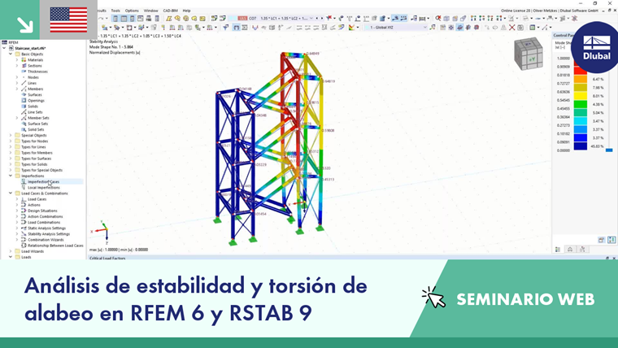The image size is (618, 348).
Task: Click the funnel filter toolbar icon
Action: coord(226,28)
